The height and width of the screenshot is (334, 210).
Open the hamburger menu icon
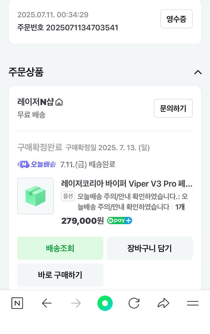192,303
